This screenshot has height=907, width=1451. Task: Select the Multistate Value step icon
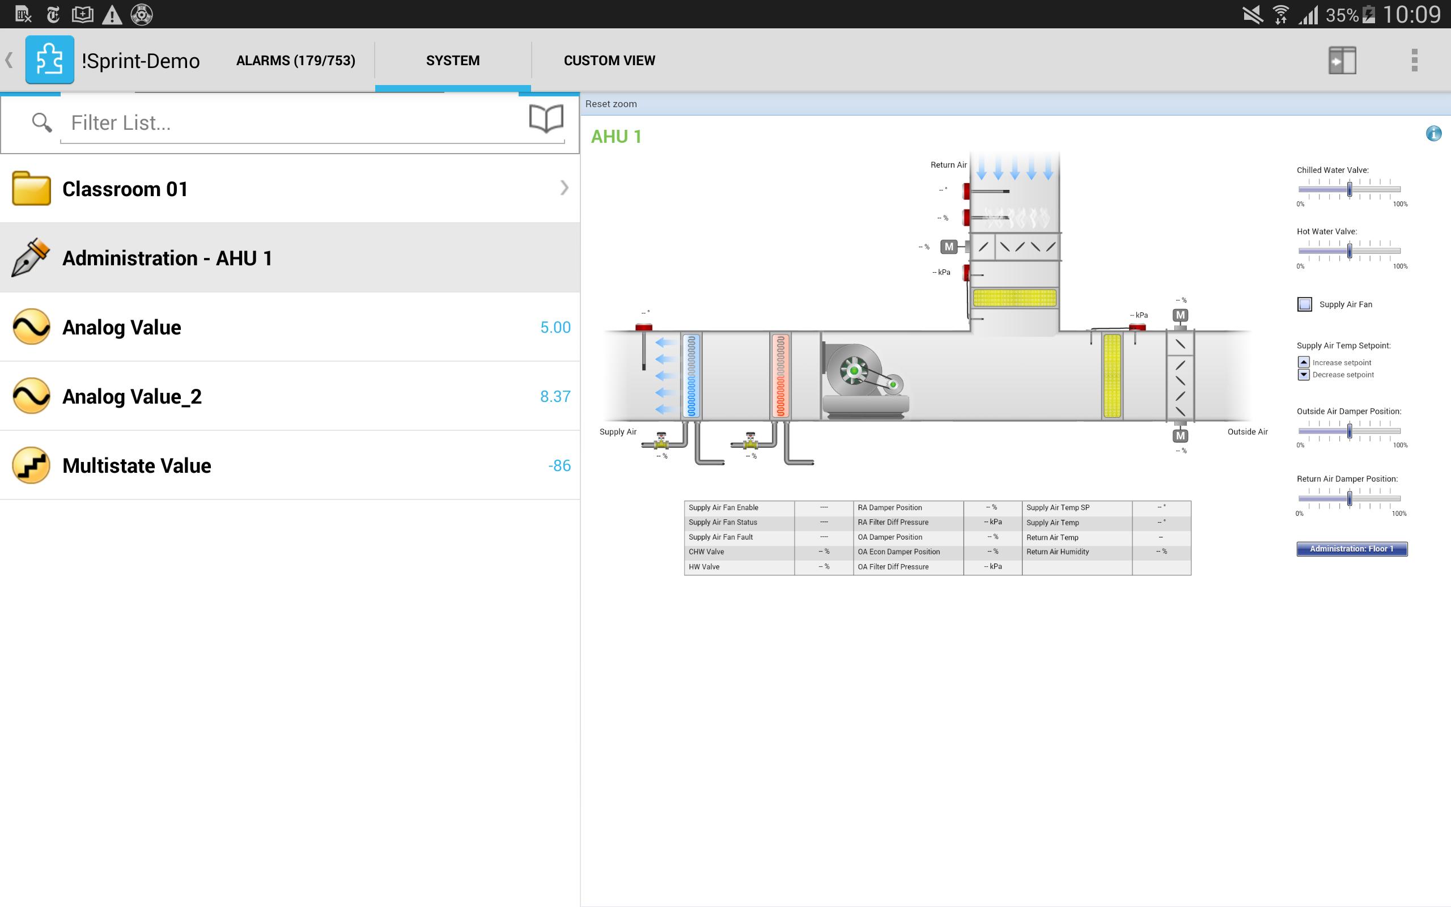coord(30,465)
